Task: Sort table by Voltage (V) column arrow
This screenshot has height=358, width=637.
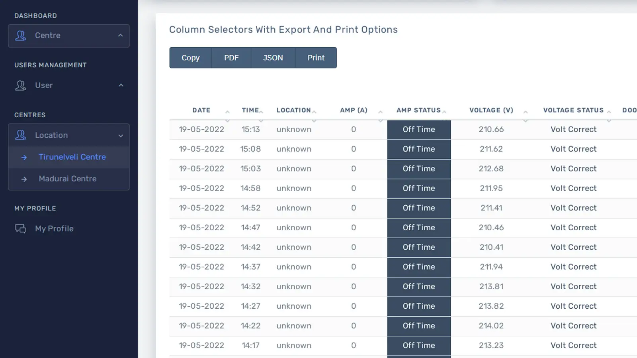Action: coord(526,112)
